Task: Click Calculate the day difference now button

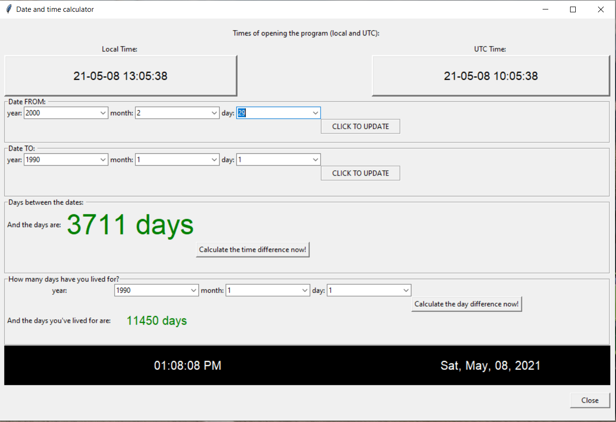Action: tap(466, 304)
